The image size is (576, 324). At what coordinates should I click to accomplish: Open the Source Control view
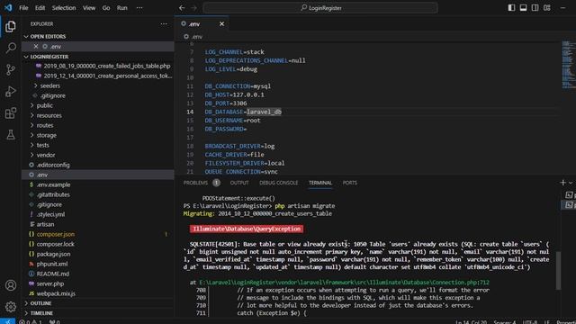11,69
